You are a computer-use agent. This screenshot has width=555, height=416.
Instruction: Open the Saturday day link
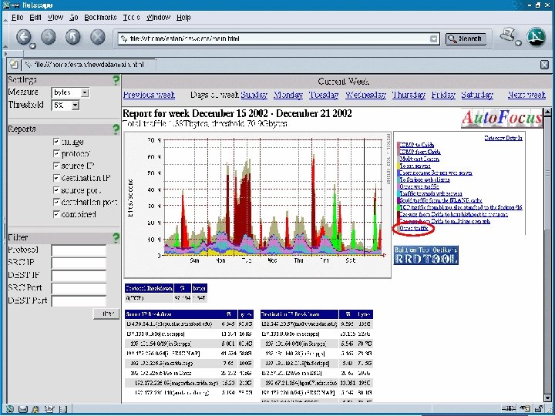477,95
